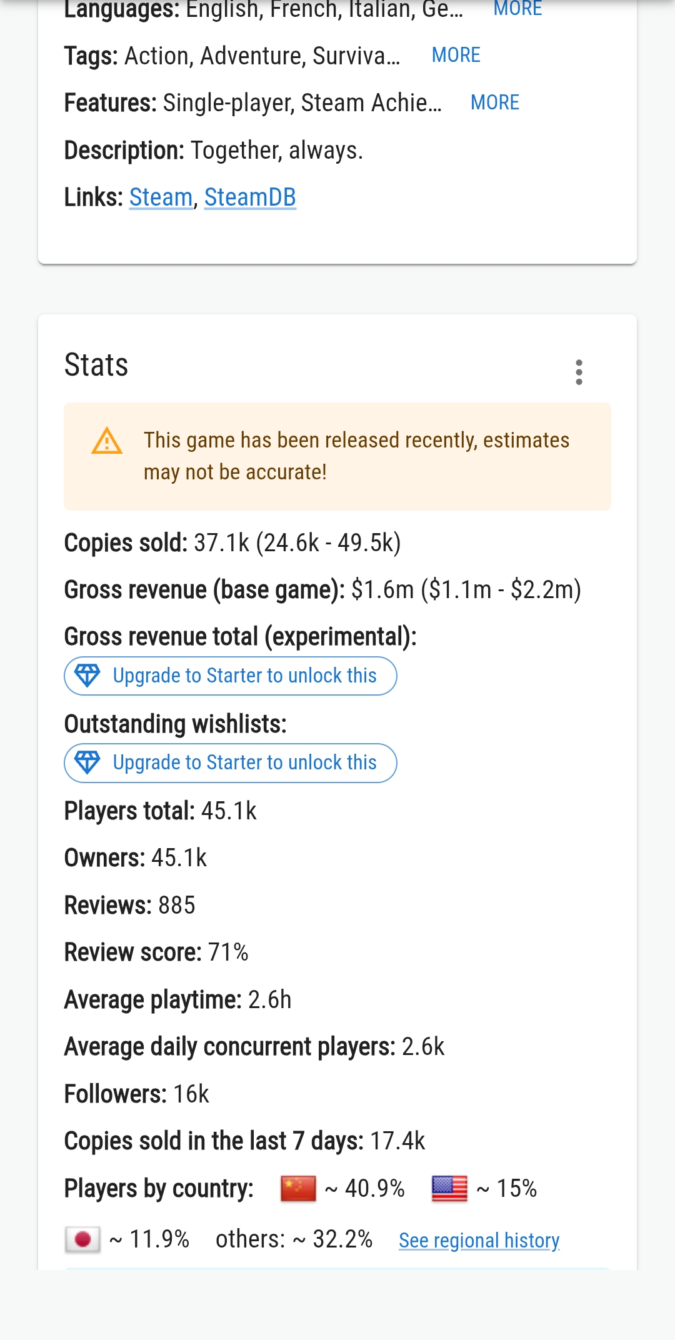Select Gross revenue base game value $1.6m
Viewport: 675px width, 1340px height.
382,589
